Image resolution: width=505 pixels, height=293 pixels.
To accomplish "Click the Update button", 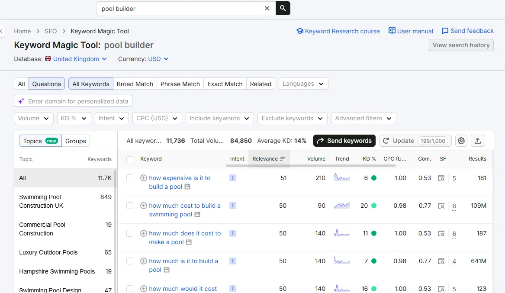I will click(415, 141).
